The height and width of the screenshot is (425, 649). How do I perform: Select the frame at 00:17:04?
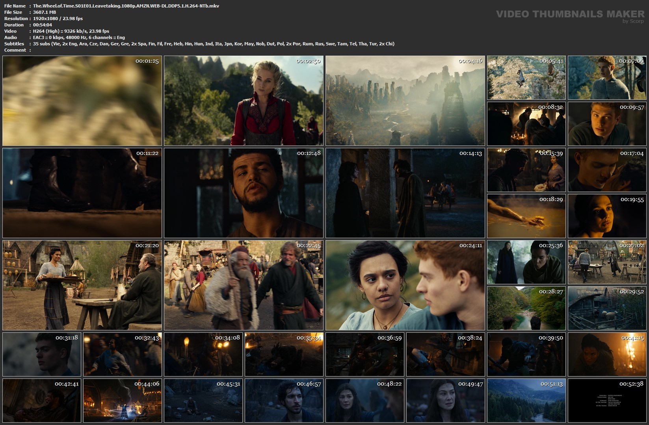point(607,170)
